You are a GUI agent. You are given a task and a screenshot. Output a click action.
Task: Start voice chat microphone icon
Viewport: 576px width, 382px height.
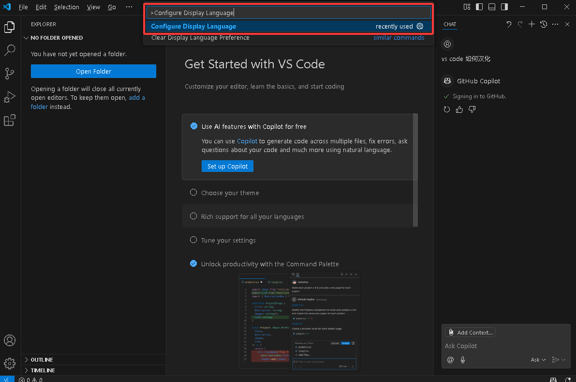[x=463, y=360]
